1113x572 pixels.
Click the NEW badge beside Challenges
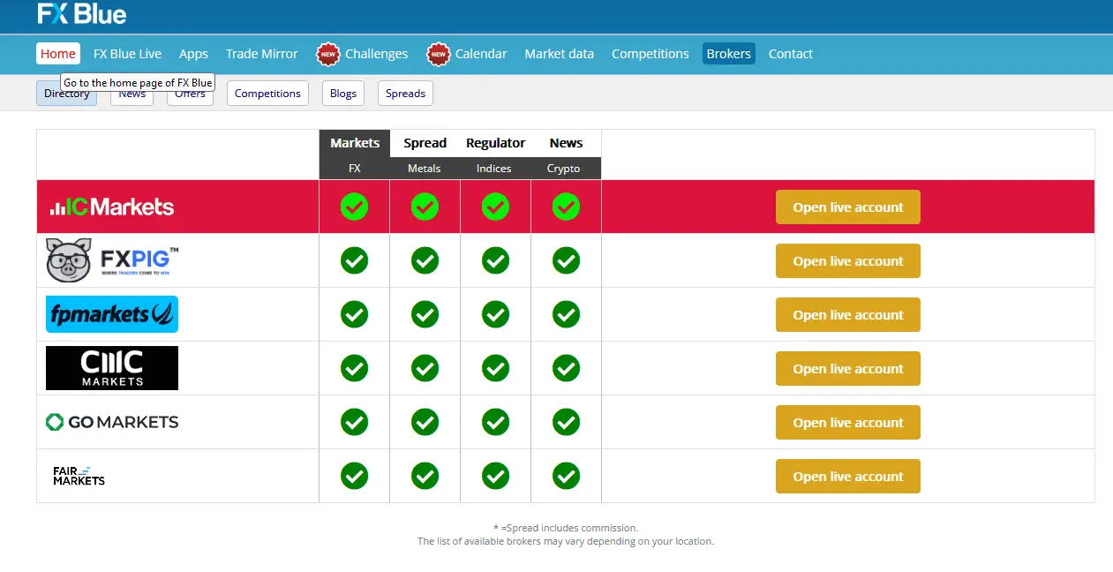click(328, 54)
